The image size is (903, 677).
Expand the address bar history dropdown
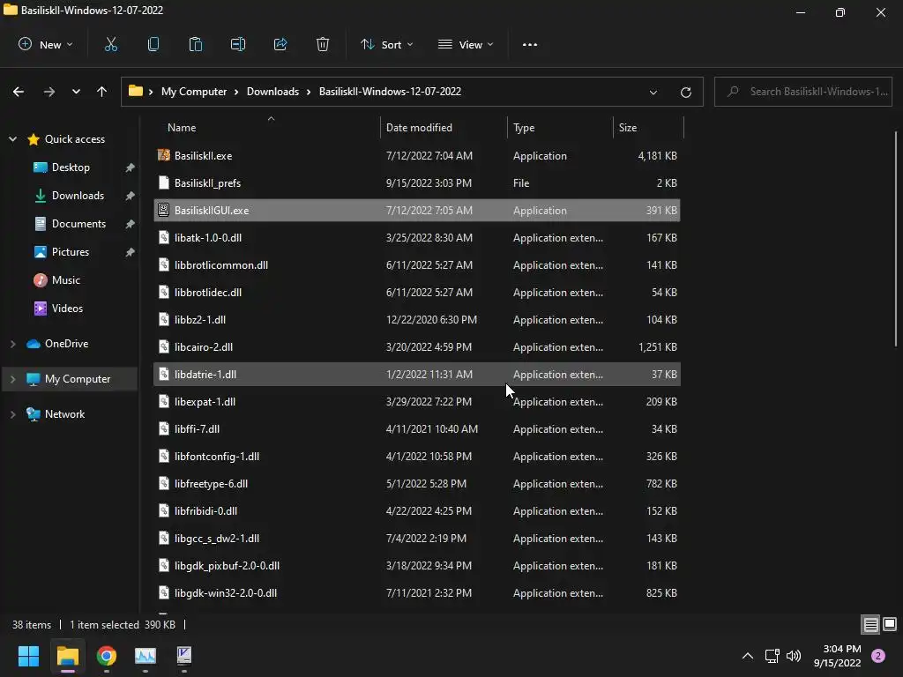(653, 92)
